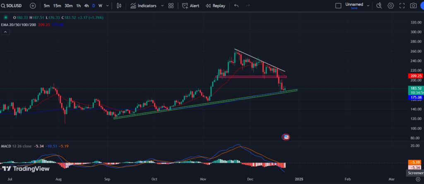The width and height of the screenshot is (424, 184).
Task: Enter fullscreen mode
Action: pyautogui.click(x=402, y=6)
